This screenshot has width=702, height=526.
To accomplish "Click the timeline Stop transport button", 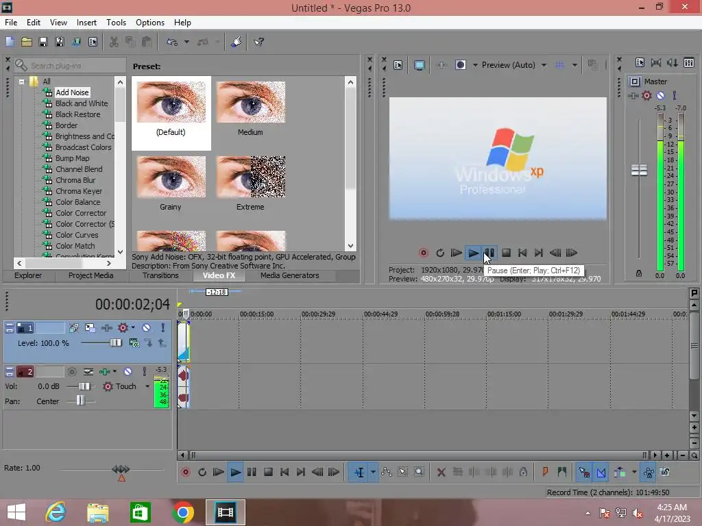I will pyautogui.click(x=268, y=473).
